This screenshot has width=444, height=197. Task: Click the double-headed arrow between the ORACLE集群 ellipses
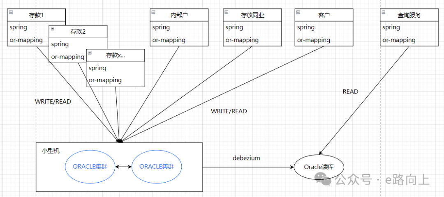pyautogui.click(x=123, y=167)
